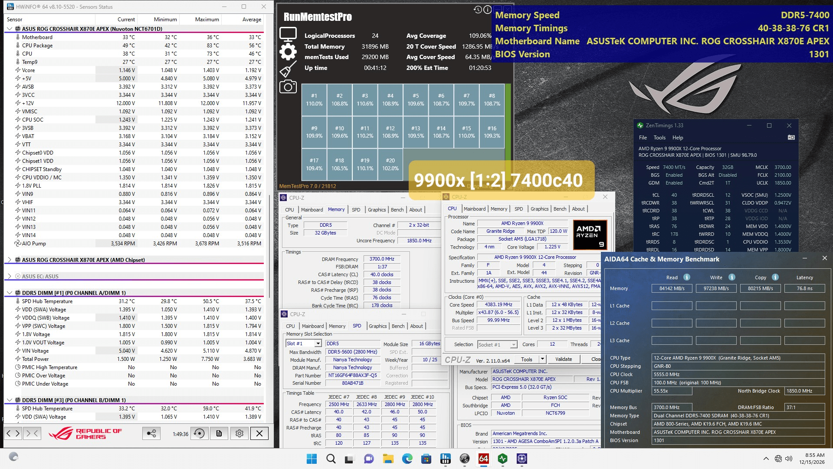Open File Explorer from taskbar

pyautogui.click(x=388, y=459)
